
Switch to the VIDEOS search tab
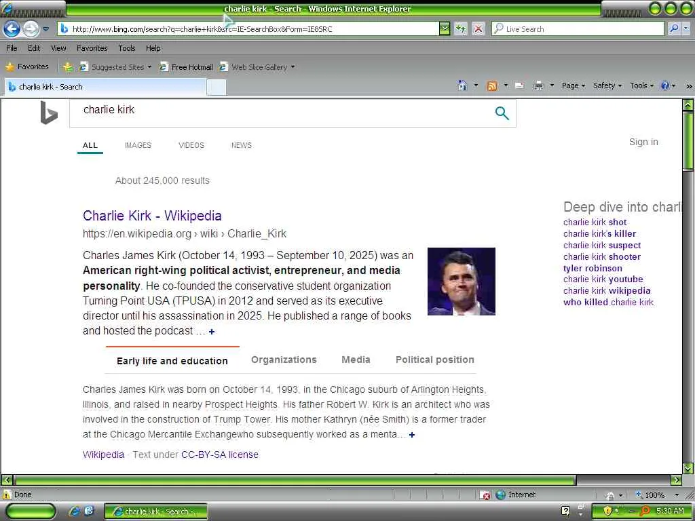click(191, 145)
